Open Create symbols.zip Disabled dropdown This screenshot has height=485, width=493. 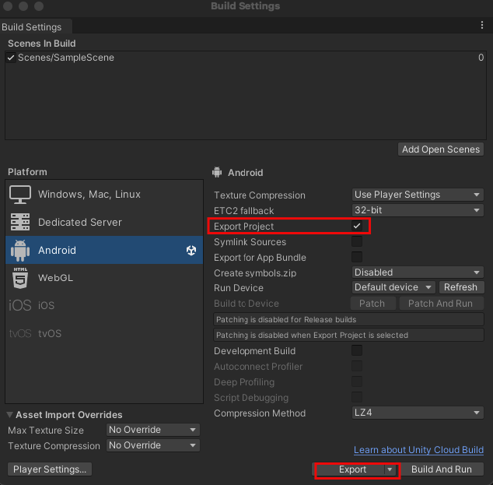point(418,272)
